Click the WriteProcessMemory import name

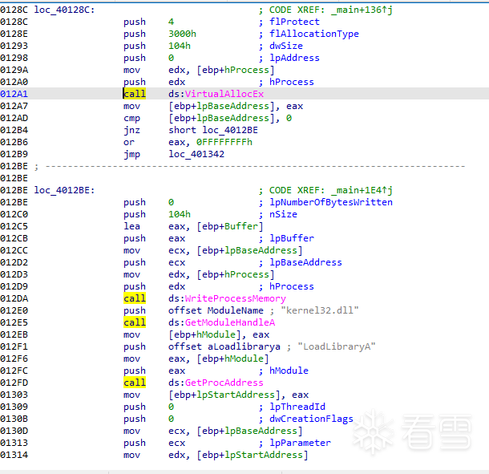click(236, 298)
